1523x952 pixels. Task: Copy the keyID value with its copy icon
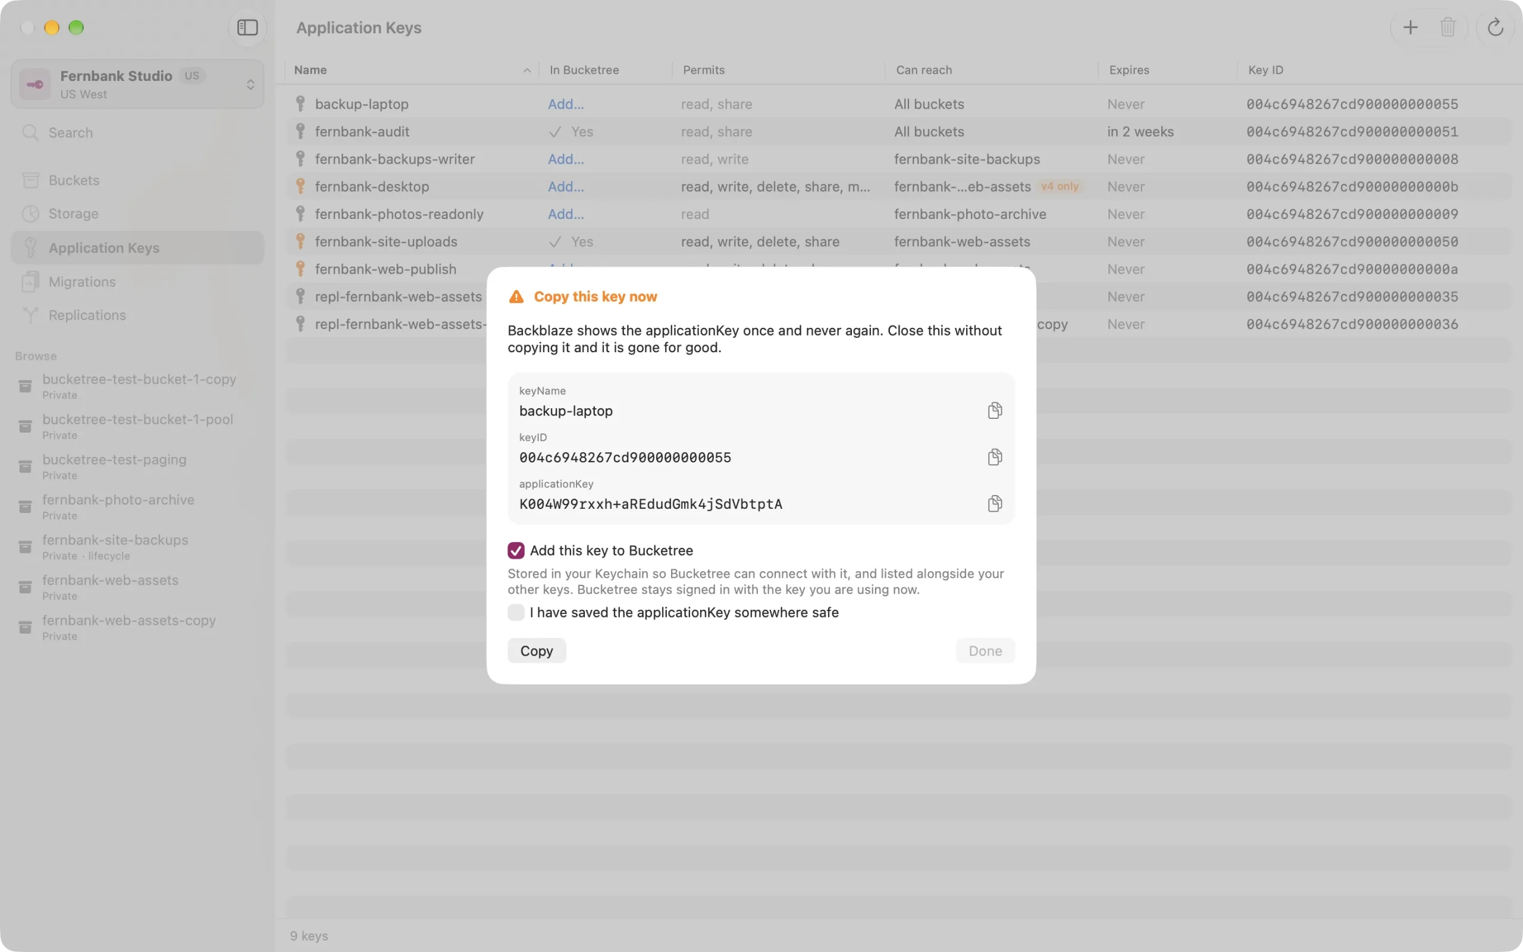[x=994, y=457]
